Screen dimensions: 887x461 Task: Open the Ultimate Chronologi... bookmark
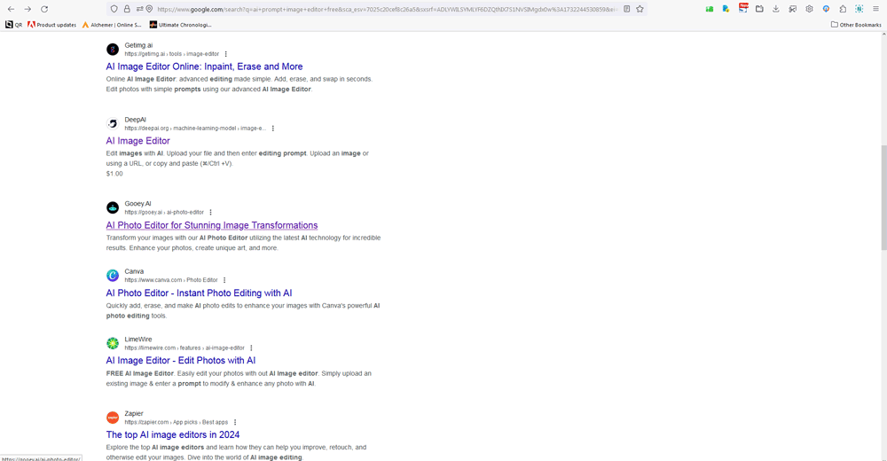(x=180, y=24)
